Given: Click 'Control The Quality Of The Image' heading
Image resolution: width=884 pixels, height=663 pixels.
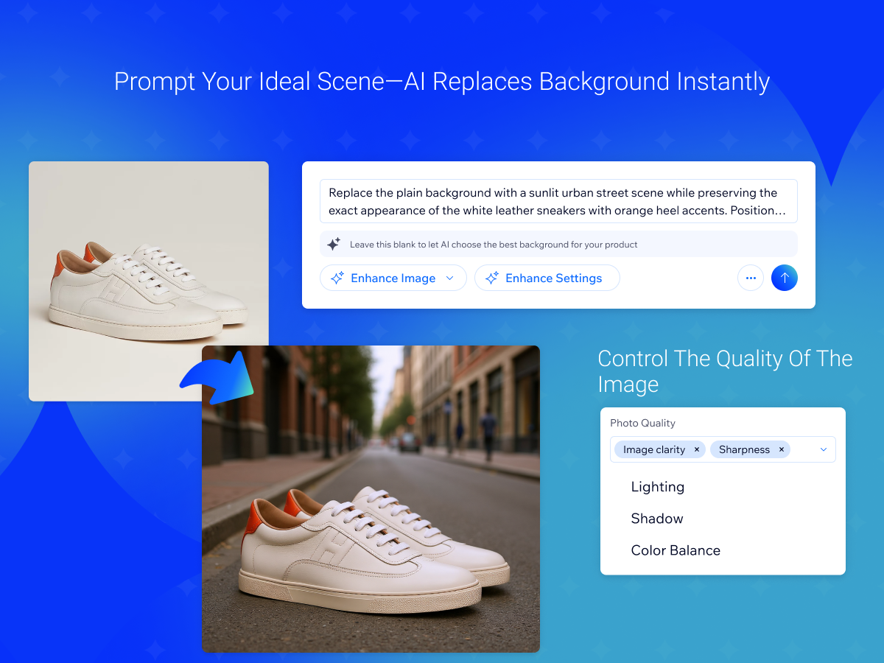Looking at the screenshot, I should coord(725,371).
